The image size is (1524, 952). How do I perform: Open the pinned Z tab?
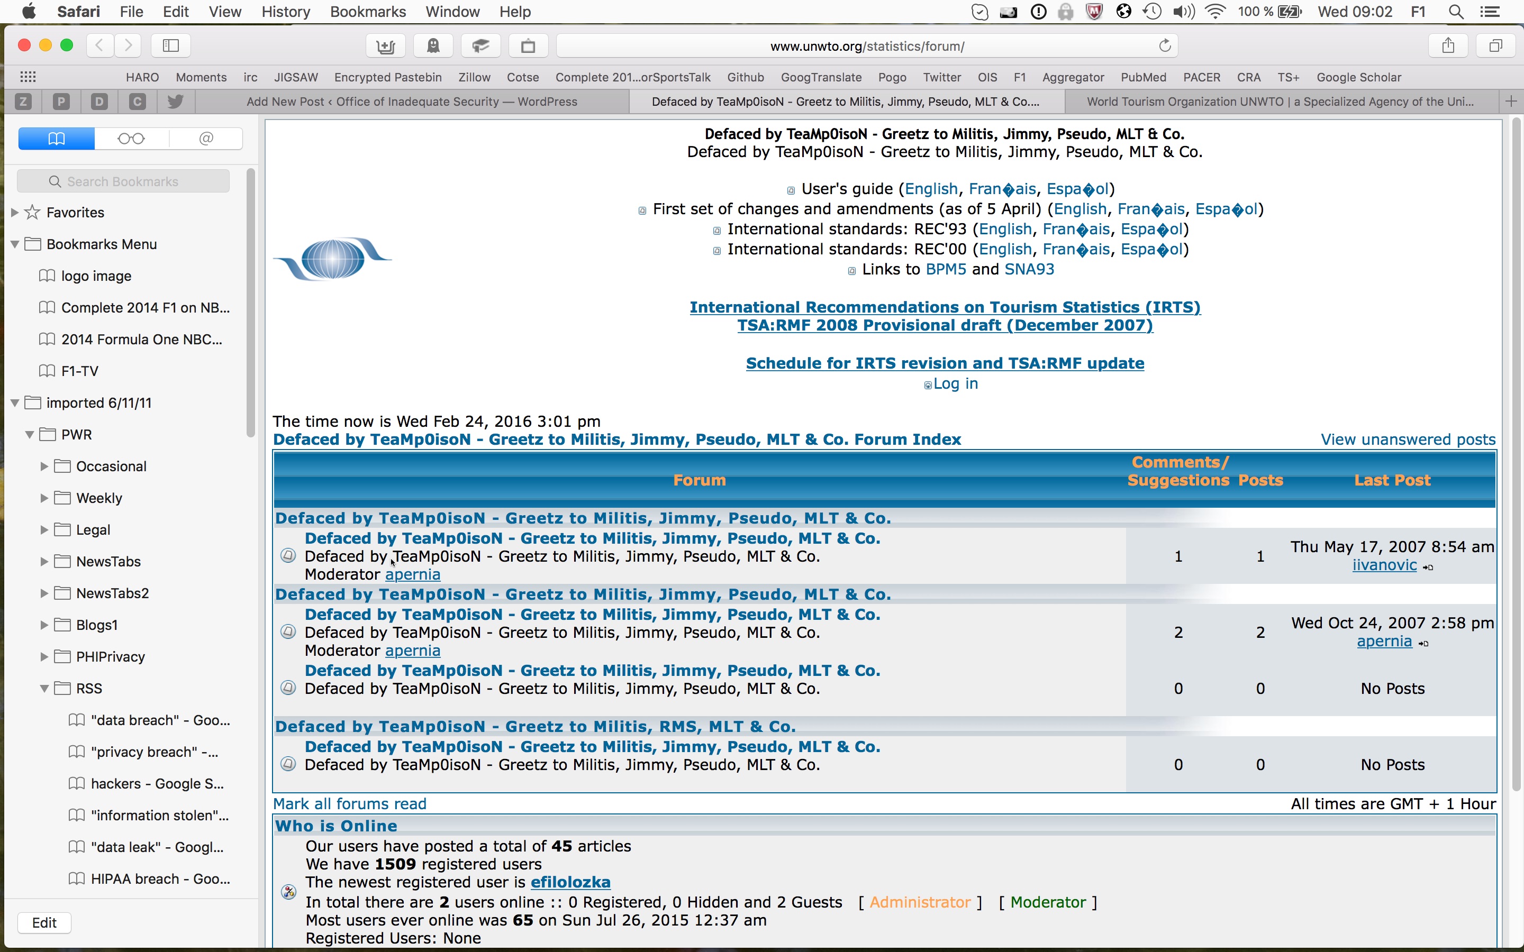(23, 102)
